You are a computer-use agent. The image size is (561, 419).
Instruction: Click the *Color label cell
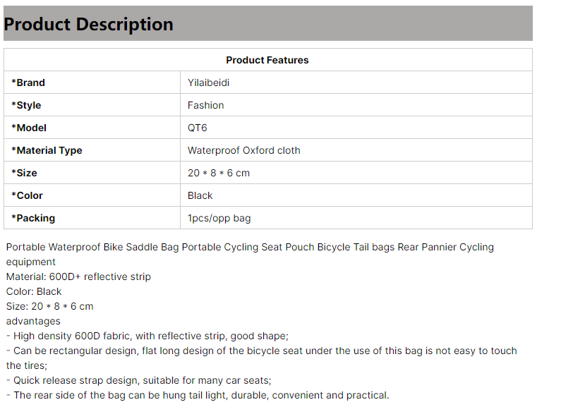click(92, 195)
